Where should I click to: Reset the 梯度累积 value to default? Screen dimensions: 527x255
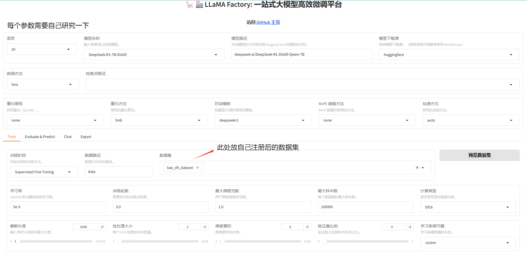pos(307,227)
